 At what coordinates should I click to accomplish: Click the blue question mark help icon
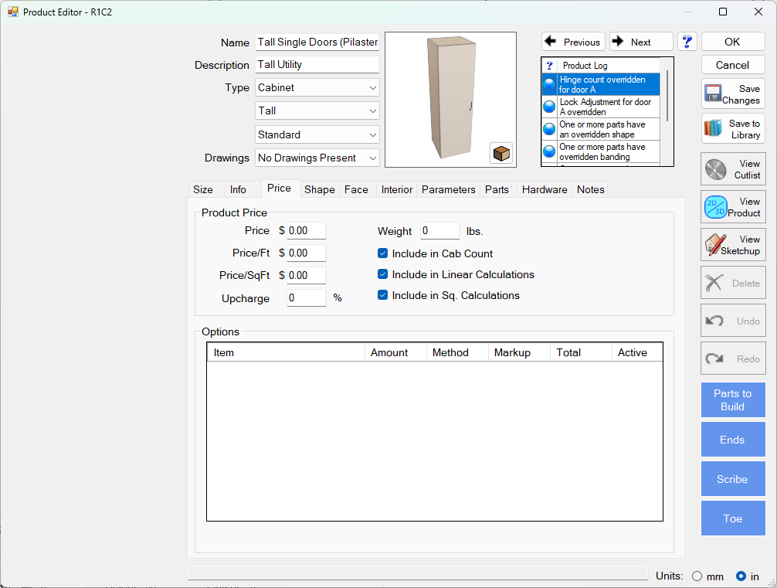pos(687,42)
